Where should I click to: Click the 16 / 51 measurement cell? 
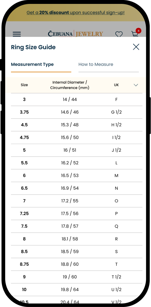tap(70, 150)
